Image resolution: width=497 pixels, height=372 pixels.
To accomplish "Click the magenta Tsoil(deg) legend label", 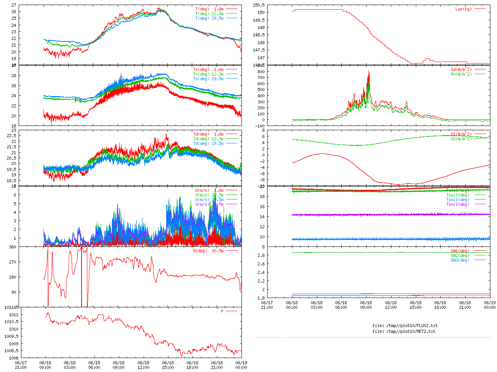I will pos(458,205).
